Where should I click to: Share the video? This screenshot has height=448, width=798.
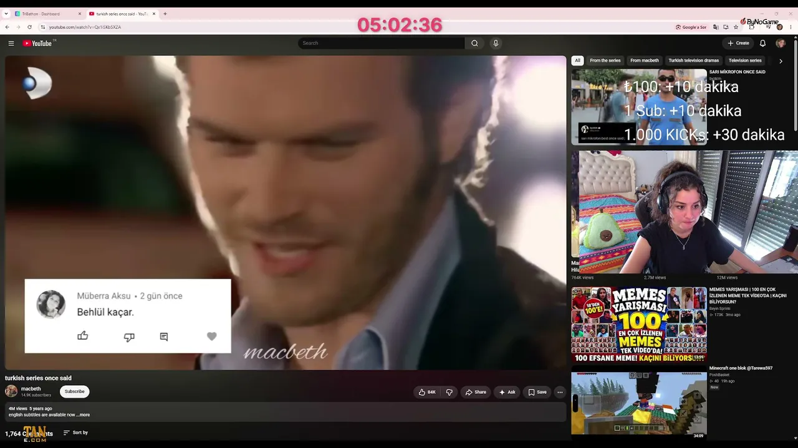[476, 392]
